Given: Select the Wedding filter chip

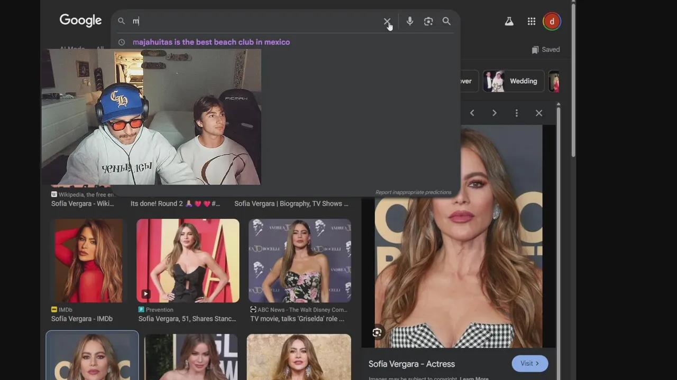Looking at the screenshot, I should coord(514,81).
